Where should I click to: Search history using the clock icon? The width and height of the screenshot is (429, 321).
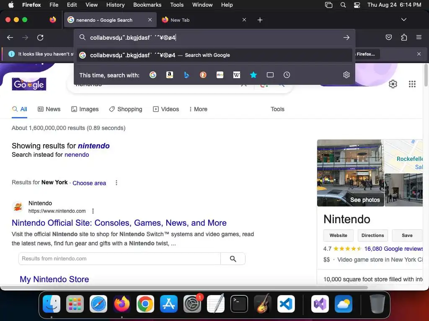(x=287, y=75)
